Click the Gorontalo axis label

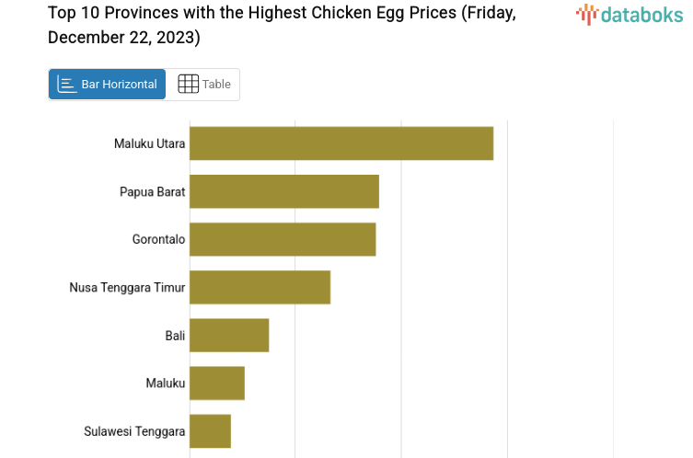(158, 239)
